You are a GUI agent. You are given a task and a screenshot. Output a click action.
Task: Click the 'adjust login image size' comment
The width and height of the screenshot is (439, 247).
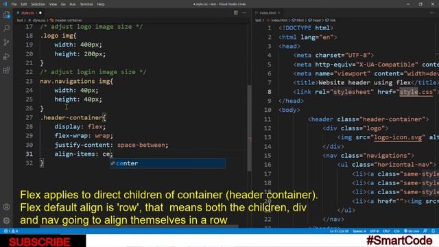tap(93, 72)
